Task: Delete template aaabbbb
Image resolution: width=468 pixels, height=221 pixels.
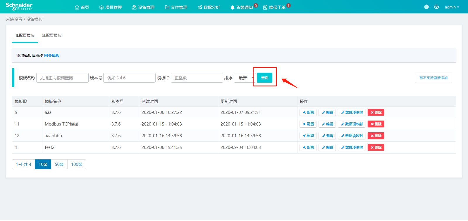Action: 376,136
